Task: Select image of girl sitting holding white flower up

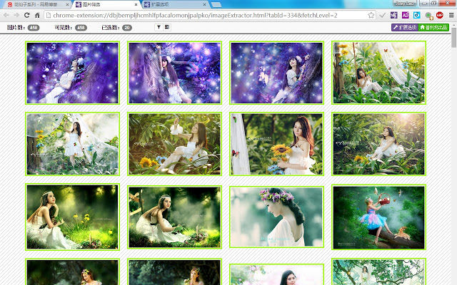Action: coord(174,144)
